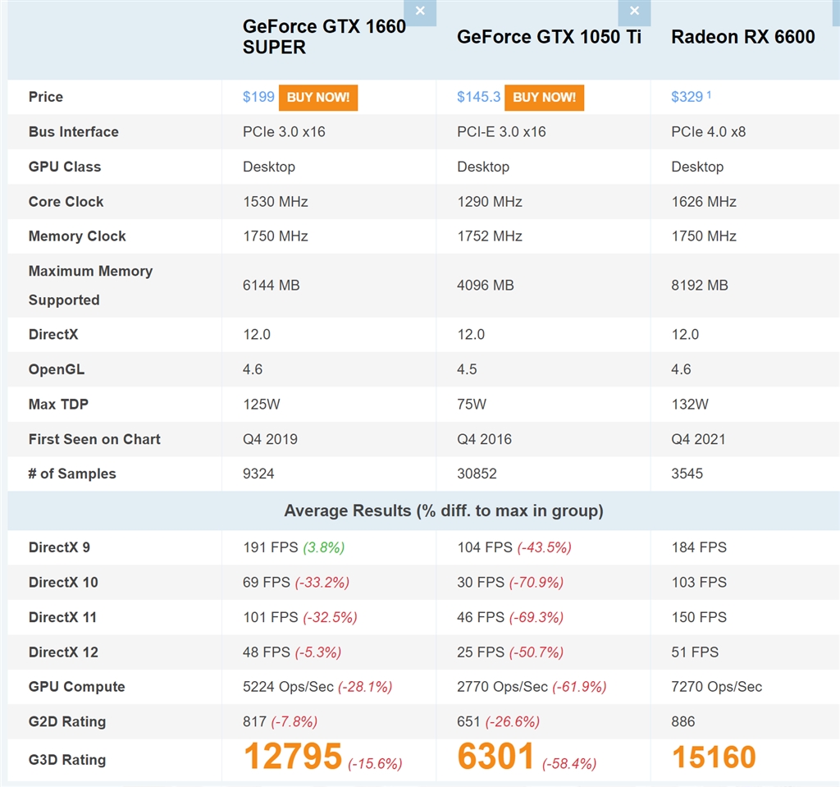Screen dimensions: 840x787
Task: Click the 48 FPS DirectX 12 result
Action: click(267, 652)
